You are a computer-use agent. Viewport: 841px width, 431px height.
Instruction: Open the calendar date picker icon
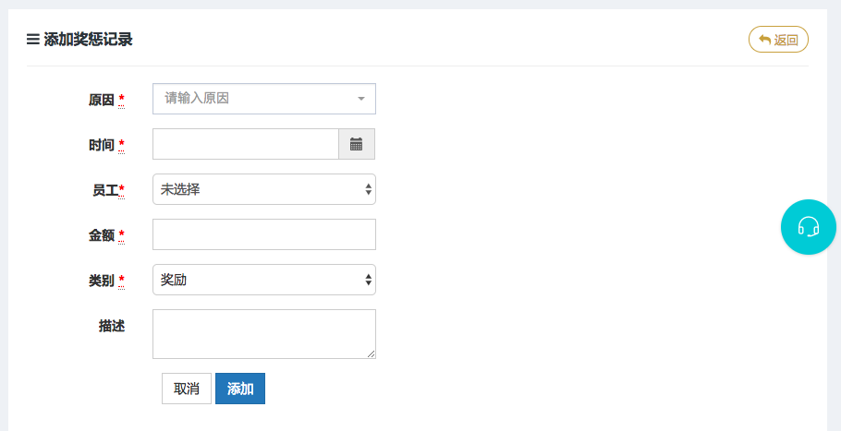[357, 144]
